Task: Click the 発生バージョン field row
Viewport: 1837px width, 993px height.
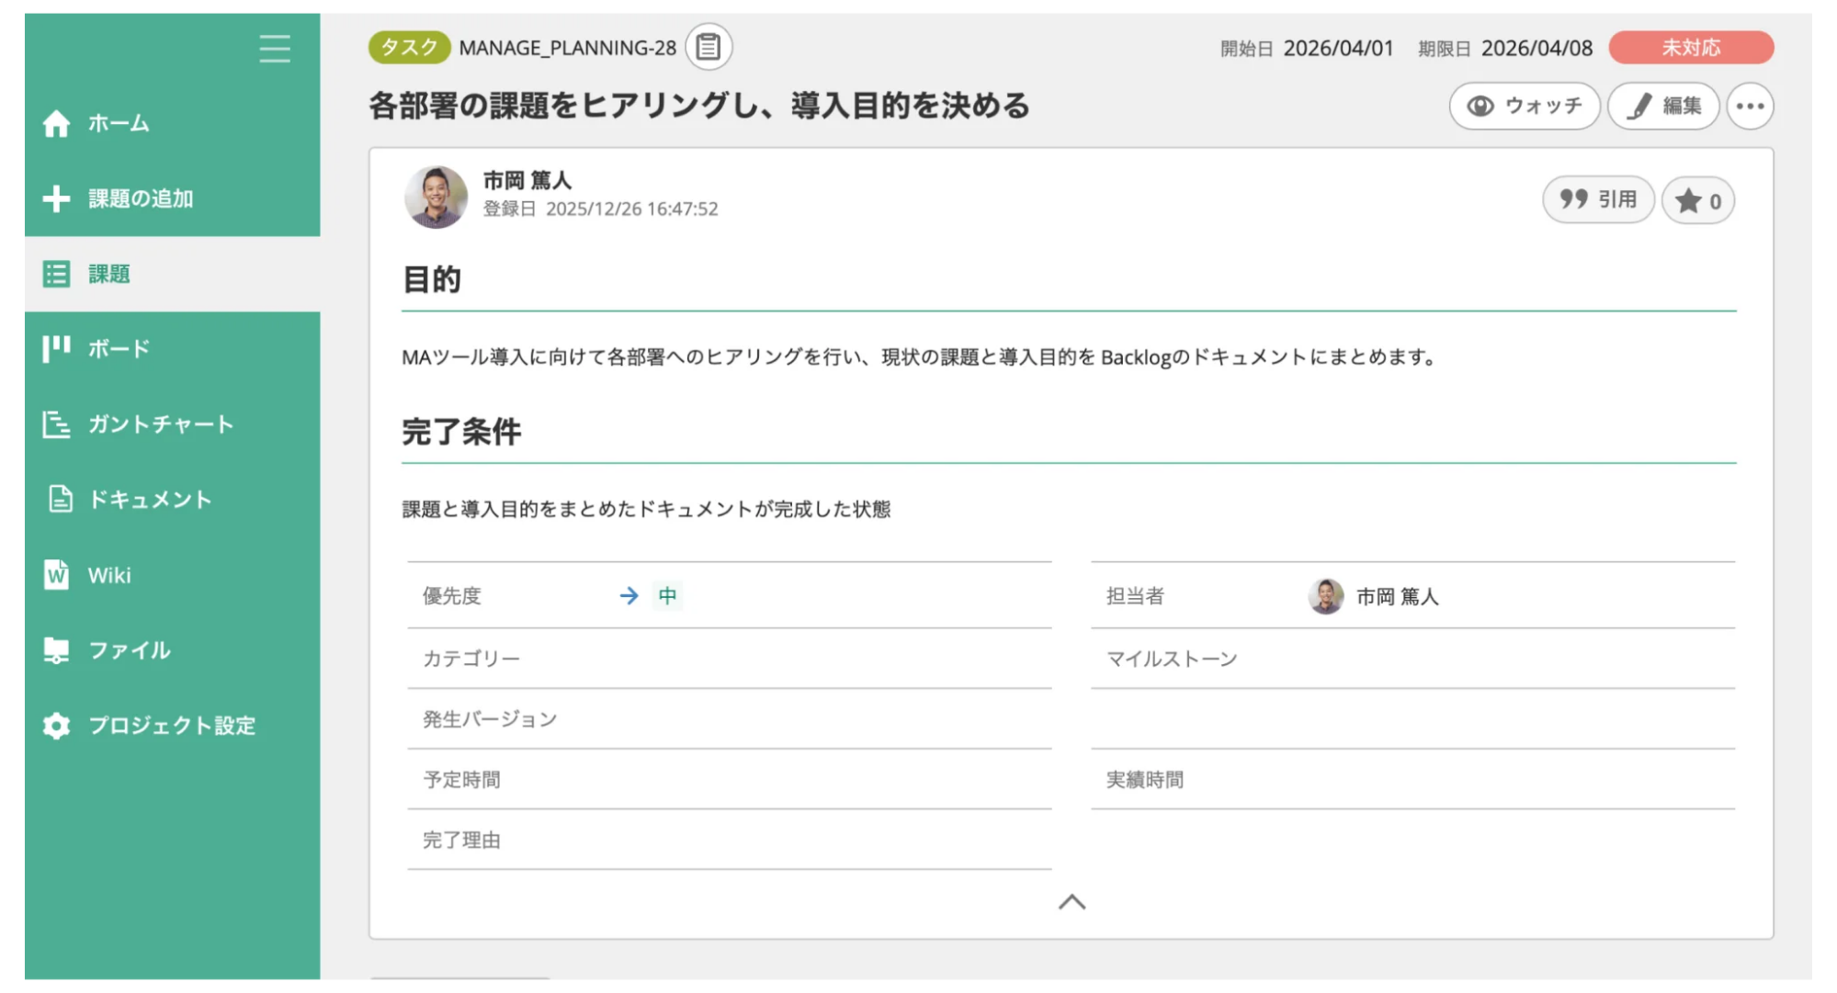Action: [730, 719]
